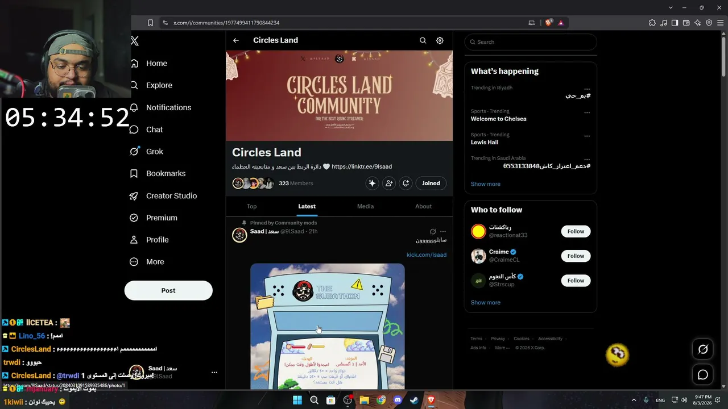This screenshot has width=728, height=409.
Task: Open the About tab
Action: pyautogui.click(x=423, y=206)
